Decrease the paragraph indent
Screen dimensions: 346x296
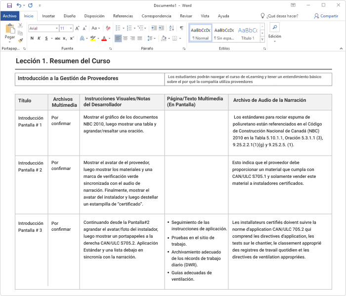tap(154, 28)
